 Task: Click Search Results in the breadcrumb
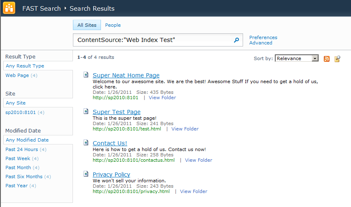92,9
